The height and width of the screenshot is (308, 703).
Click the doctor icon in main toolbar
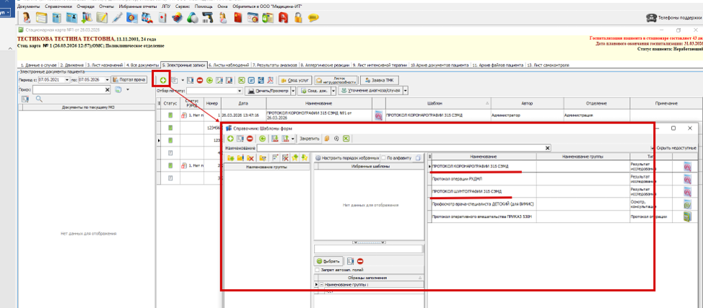click(x=26, y=17)
